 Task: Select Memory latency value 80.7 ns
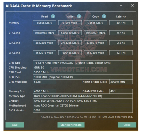(x=121, y=23)
